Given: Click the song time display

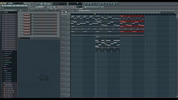Looking at the screenshot, I should point(43,4).
